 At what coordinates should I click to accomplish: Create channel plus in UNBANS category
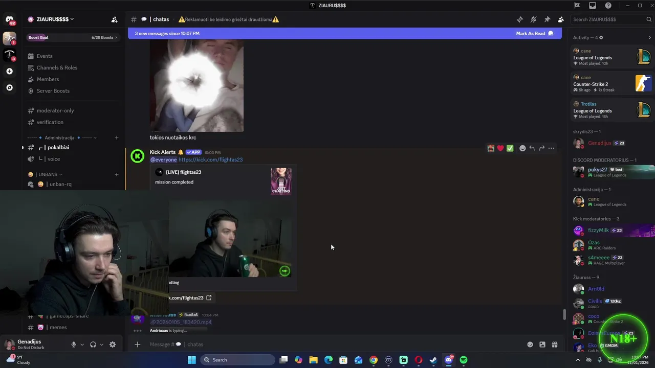(x=116, y=174)
